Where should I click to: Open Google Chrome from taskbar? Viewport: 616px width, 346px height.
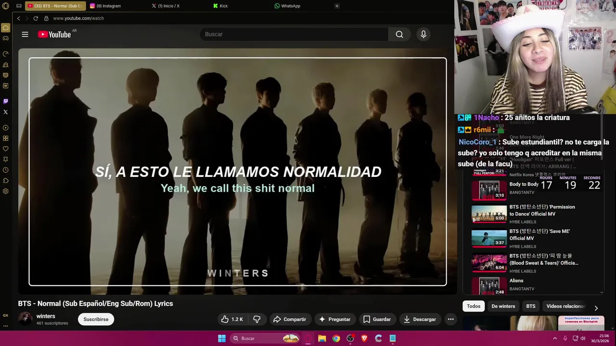coord(336,338)
